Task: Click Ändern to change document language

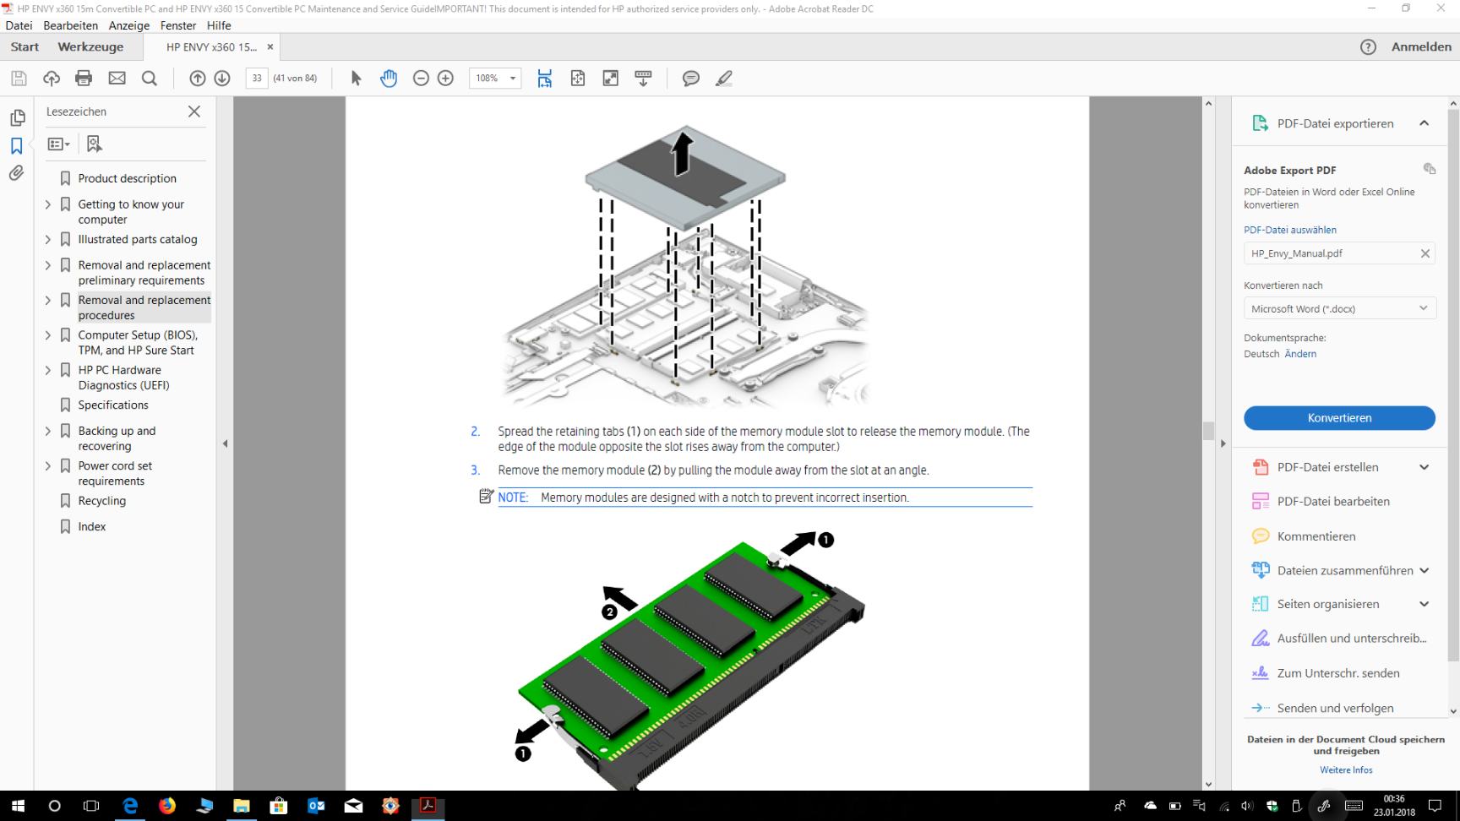Action: 1300,354
